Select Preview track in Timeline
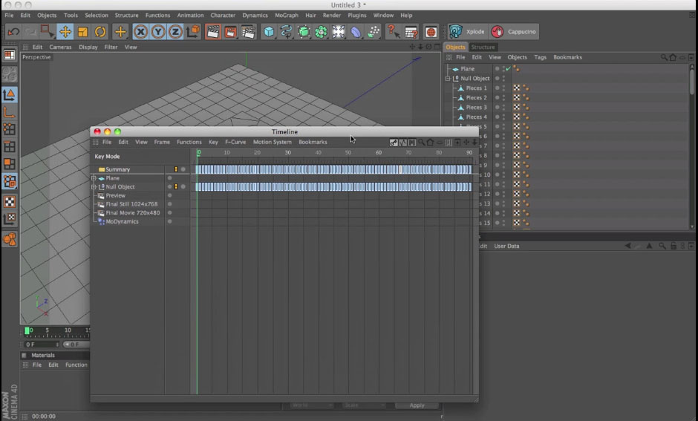 click(x=115, y=195)
